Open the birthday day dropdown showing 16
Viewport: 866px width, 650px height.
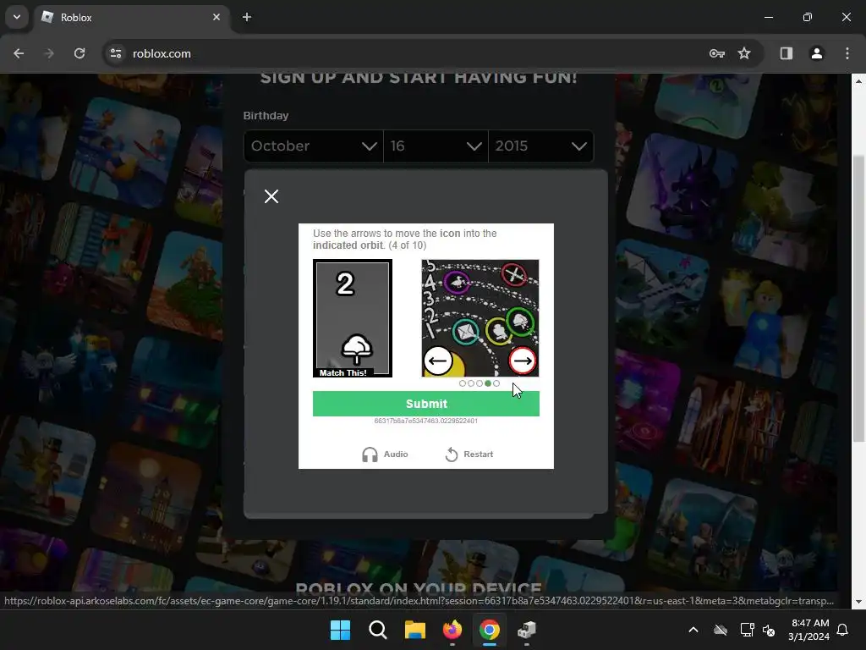tap(436, 146)
